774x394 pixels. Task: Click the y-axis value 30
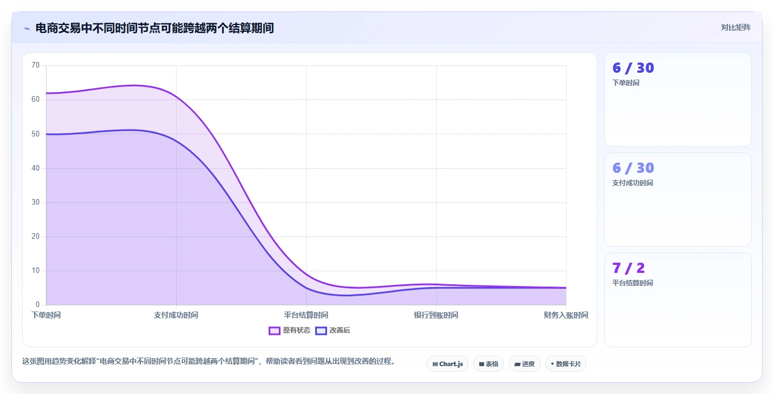tap(36, 202)
